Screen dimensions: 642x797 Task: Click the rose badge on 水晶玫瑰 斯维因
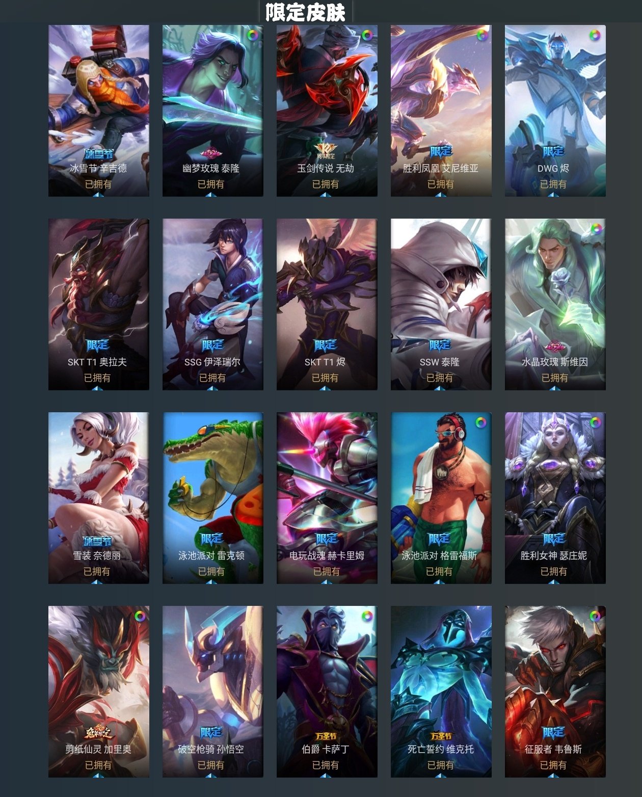click(x=554, y=348)
